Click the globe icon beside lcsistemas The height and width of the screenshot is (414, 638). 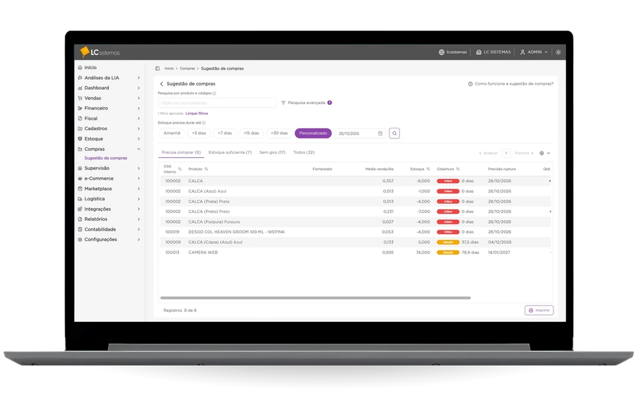tap(442, 52)
